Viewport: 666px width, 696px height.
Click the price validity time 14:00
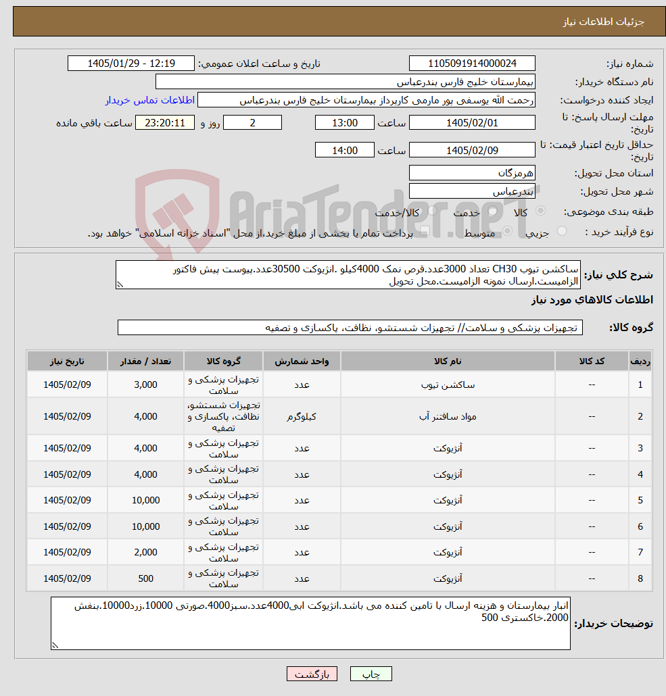tap(345, 151)
